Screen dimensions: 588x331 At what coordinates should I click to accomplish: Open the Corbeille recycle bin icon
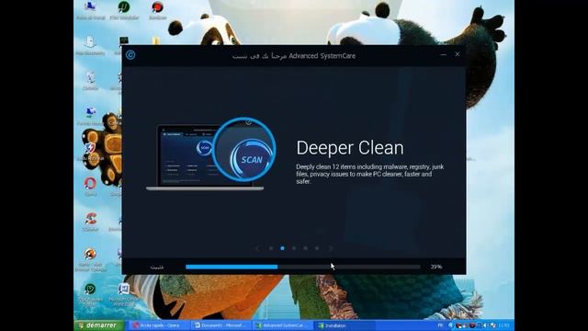pos(90,81)
